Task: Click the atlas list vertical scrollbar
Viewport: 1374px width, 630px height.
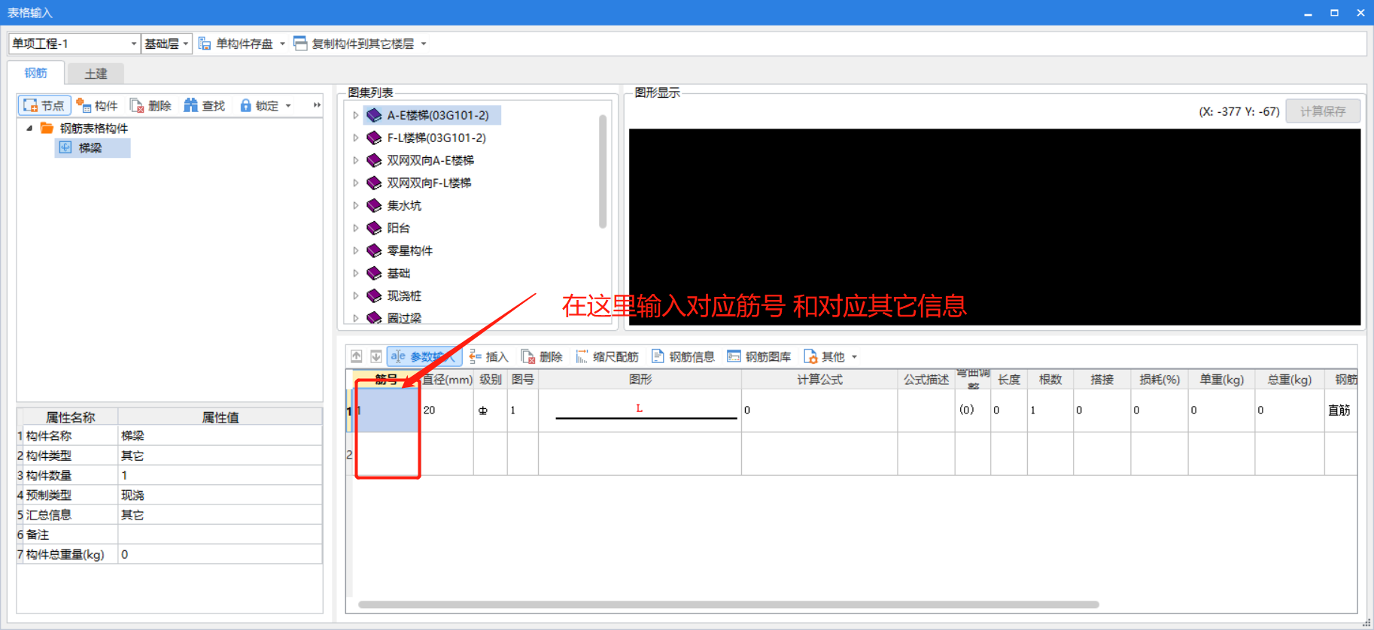Action: point(603,171)
